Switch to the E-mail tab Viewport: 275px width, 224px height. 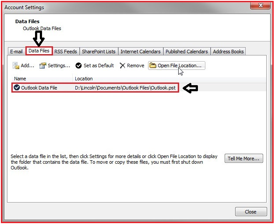pyautogui.click(x=16, y=52)
